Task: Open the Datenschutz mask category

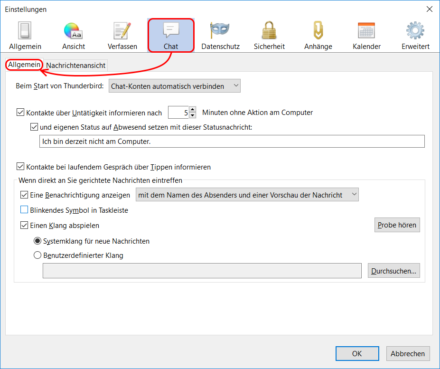Action: point(220,36)
